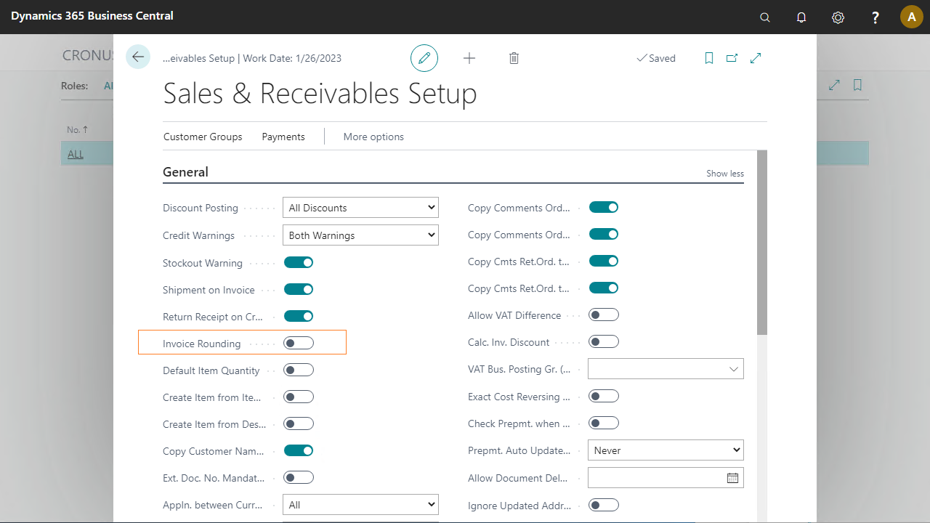
Task: Toggle Return Receipt on Credit Memo switch
Action: click(x=299, y=316)
